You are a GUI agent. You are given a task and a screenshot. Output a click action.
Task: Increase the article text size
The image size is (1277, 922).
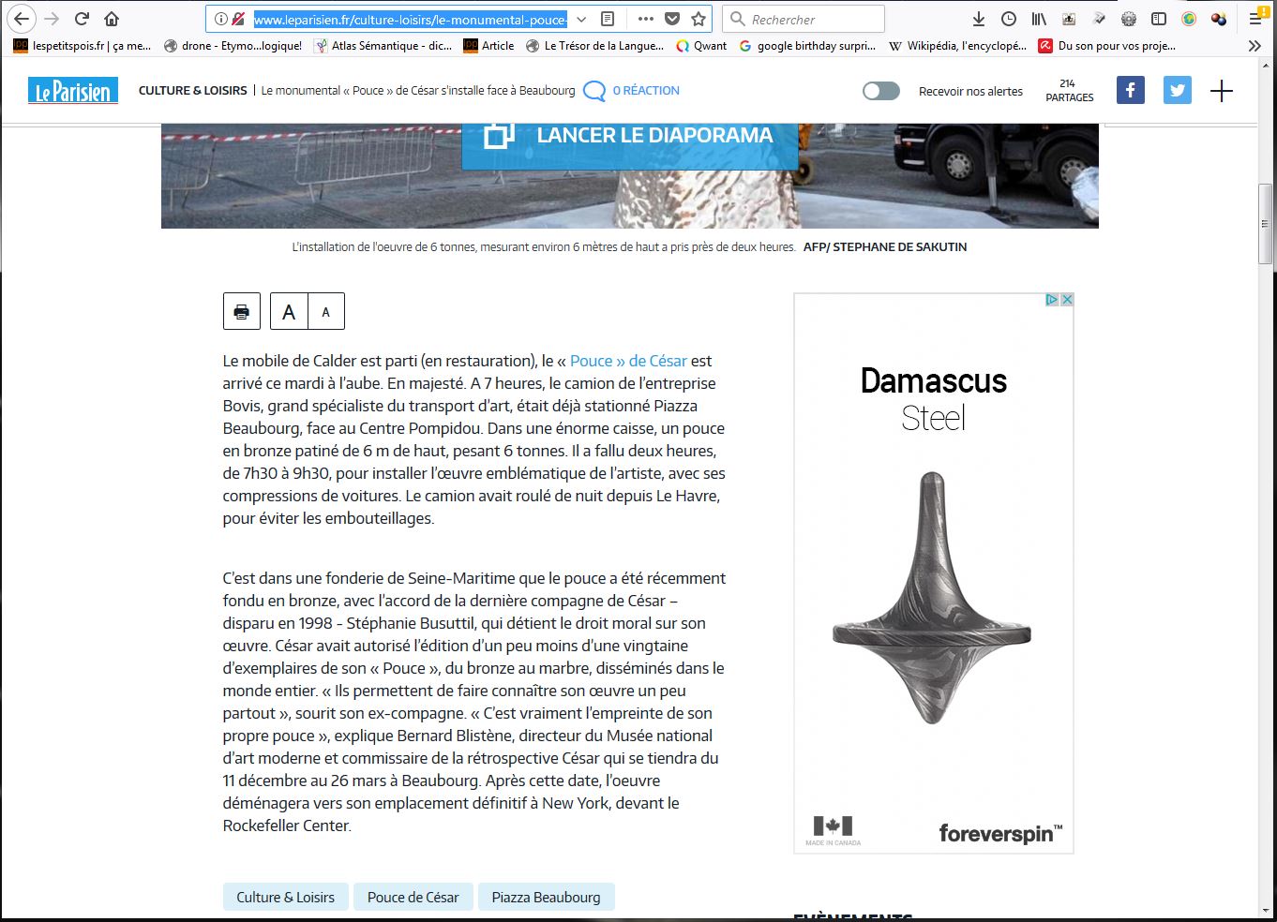(289, 311)
